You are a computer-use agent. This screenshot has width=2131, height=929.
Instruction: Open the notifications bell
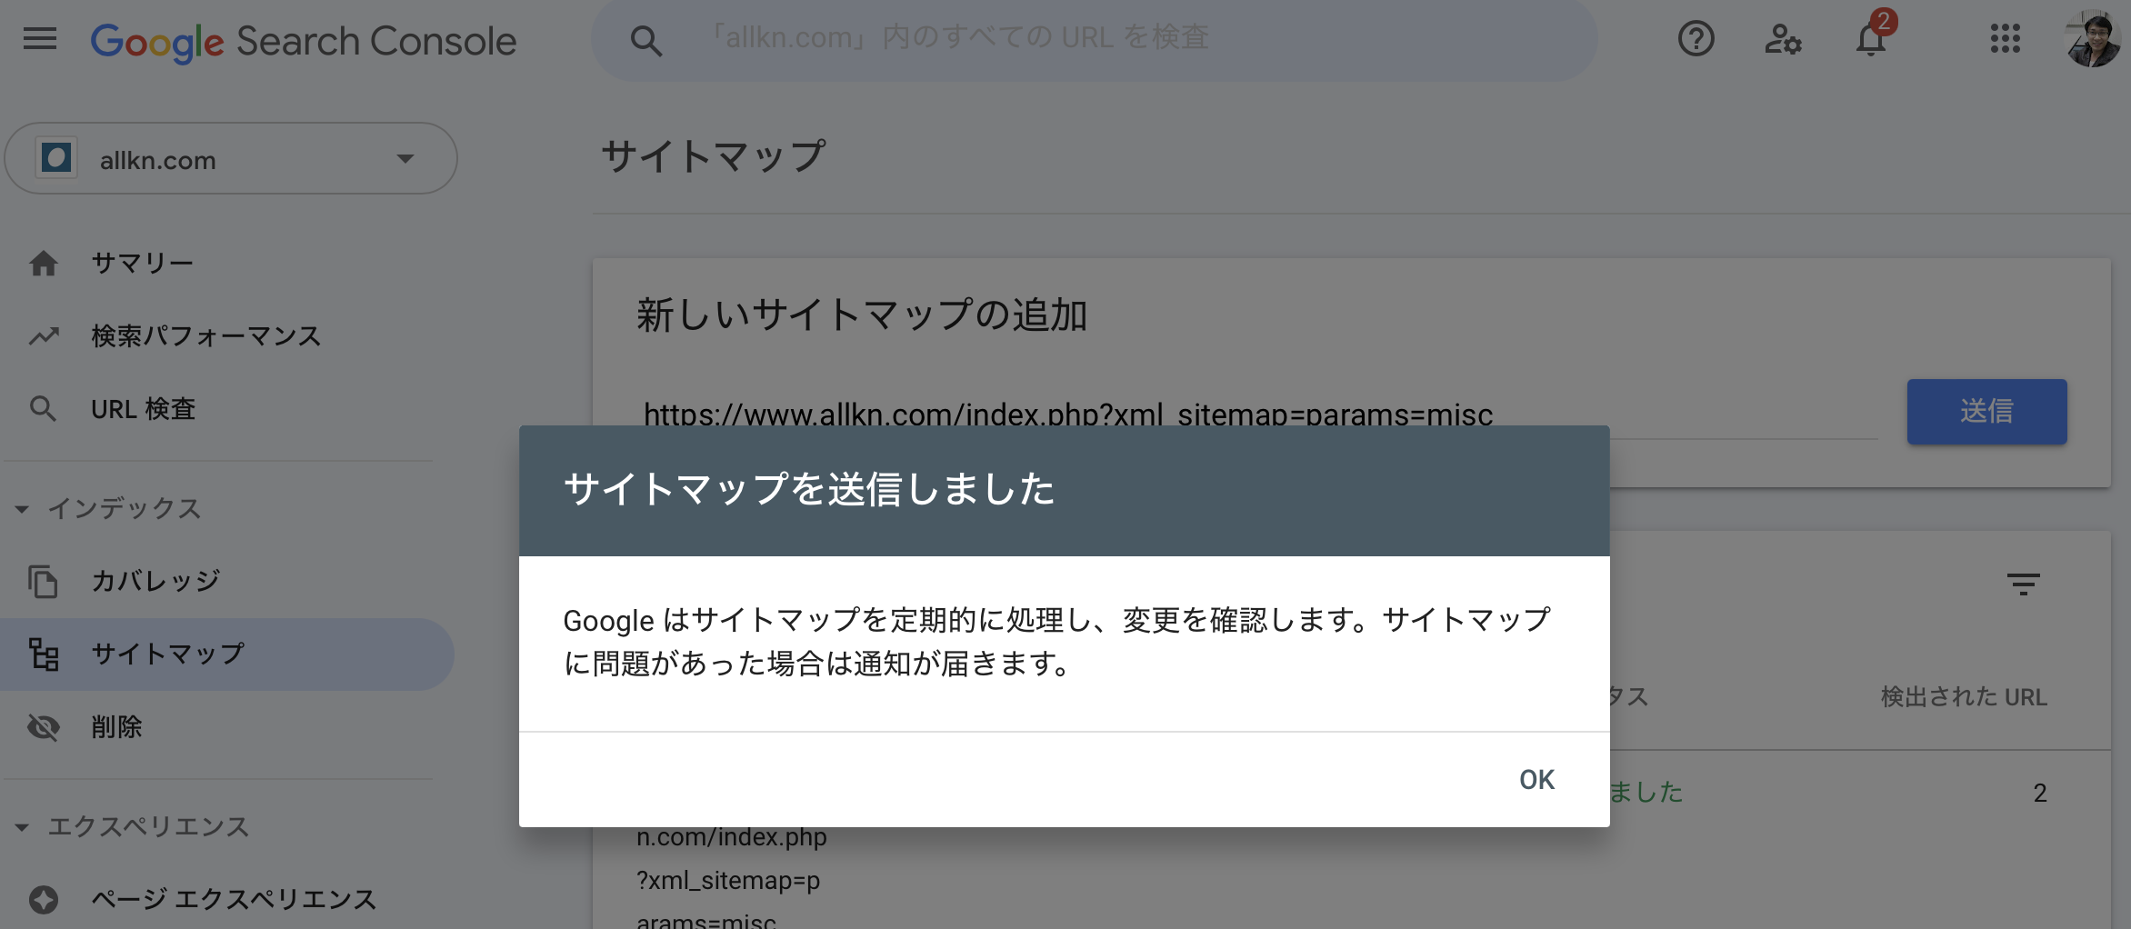[1871, 39]
